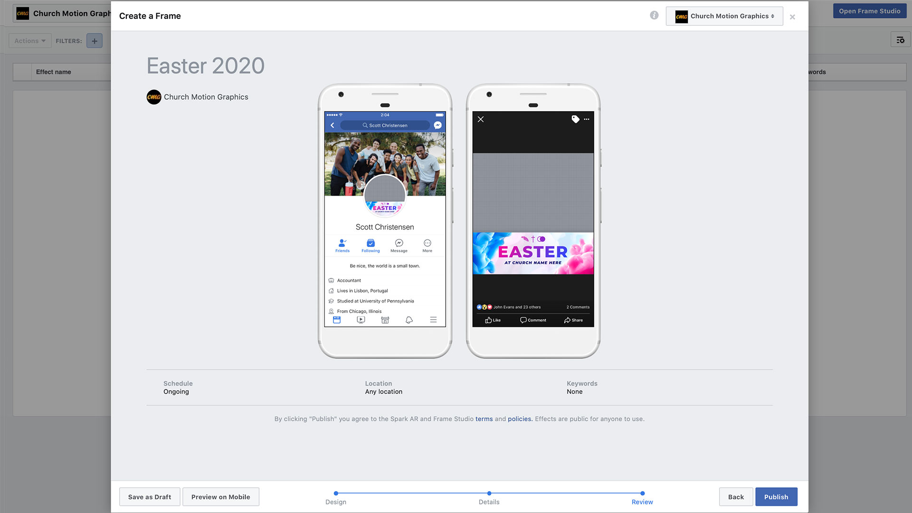Open the Church Motion Graphics page dropdown
The width and height of the screenshot is (912, 513).
tap(724, 16)
